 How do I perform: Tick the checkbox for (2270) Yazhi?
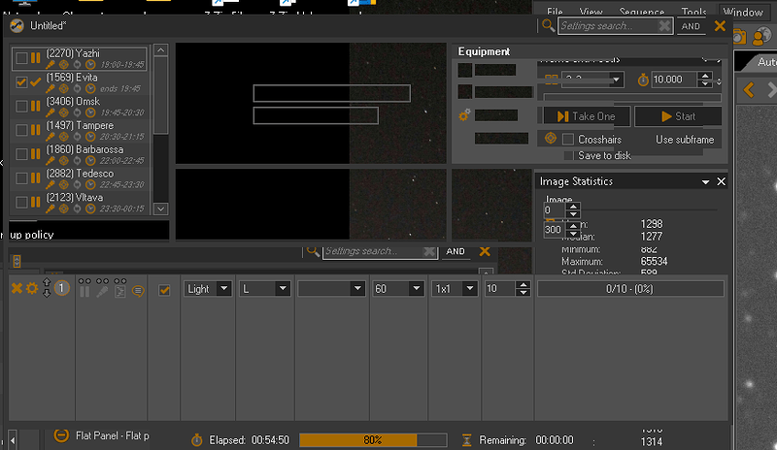tap(21, 58)
